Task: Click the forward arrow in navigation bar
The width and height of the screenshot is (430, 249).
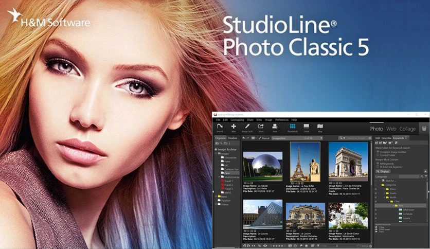Action: [x=248, y=138]
